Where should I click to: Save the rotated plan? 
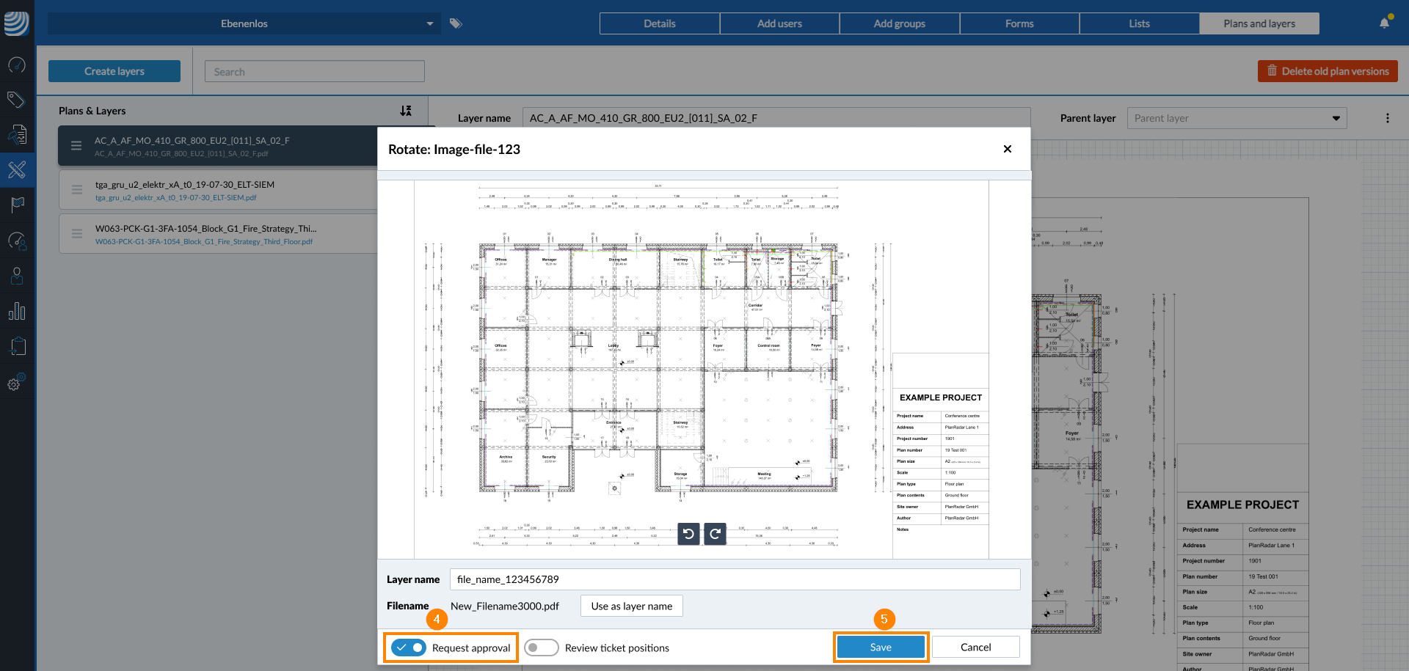click(x=881, y=647)
